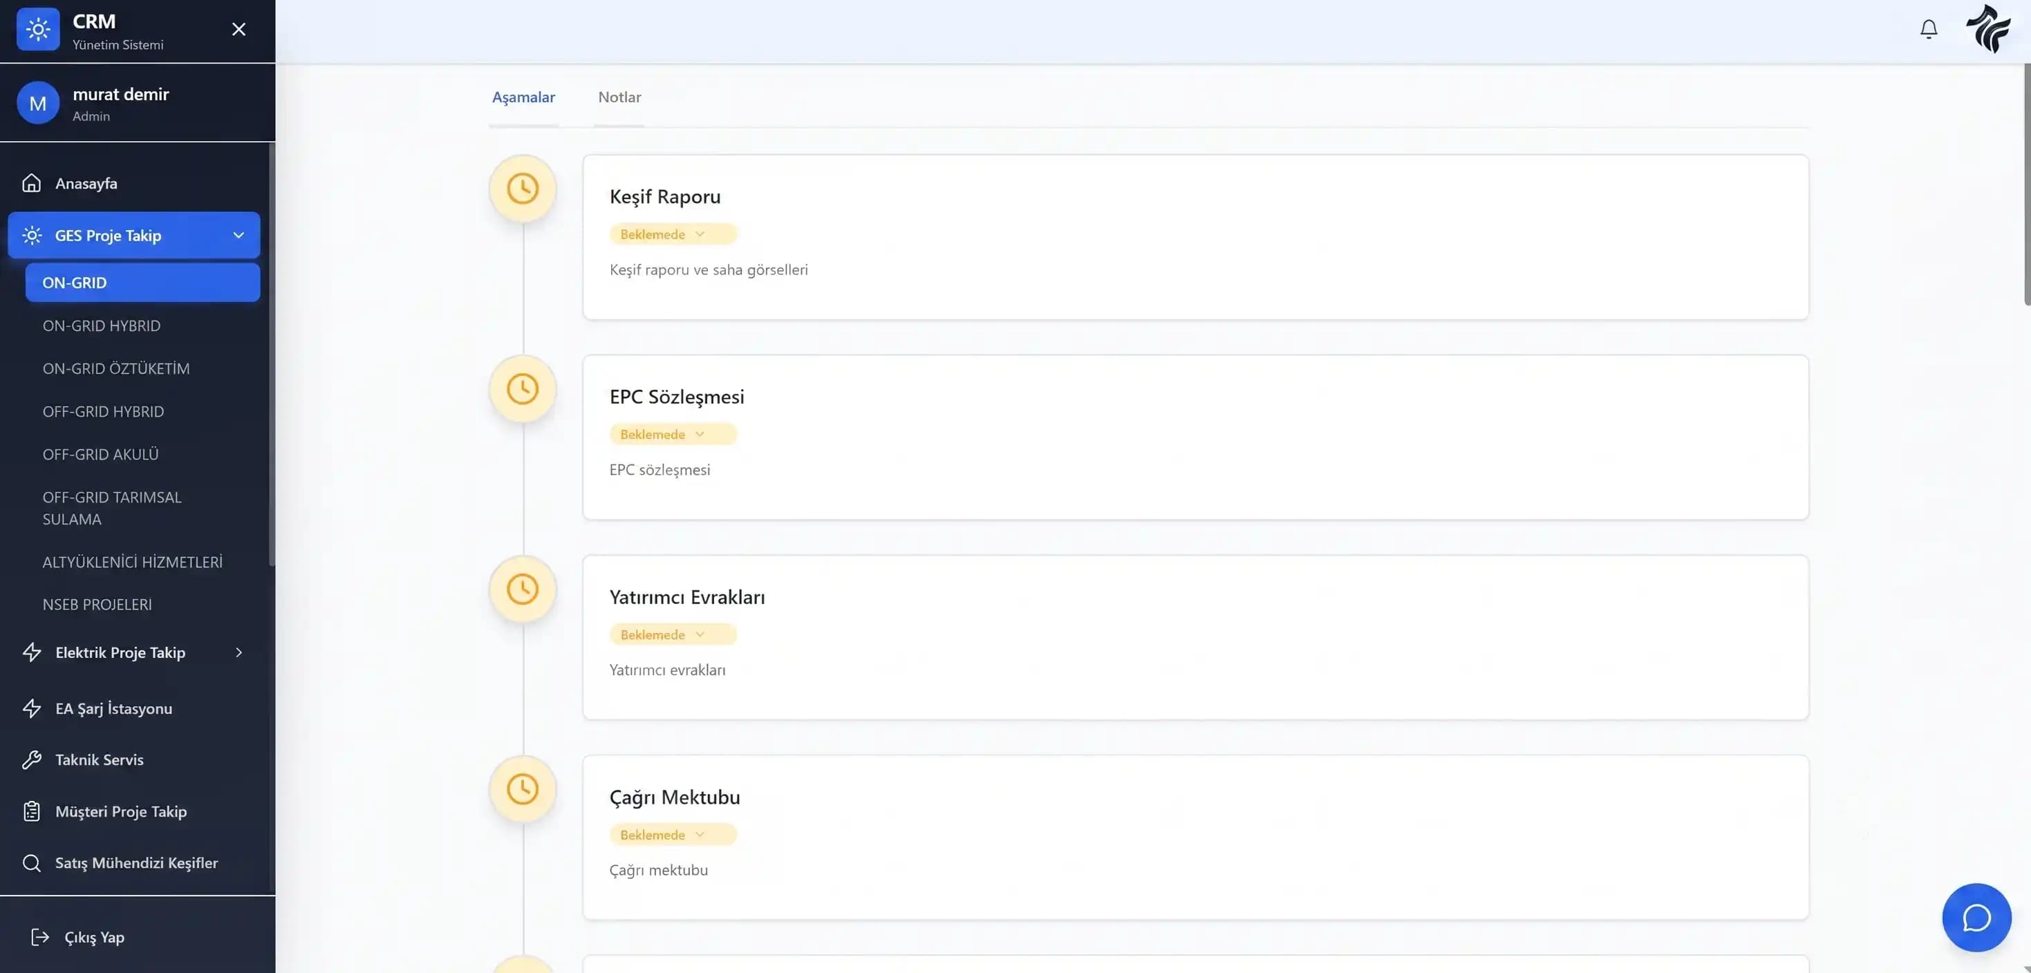This screenshot has height=973, width=2031.
Task: Switch to the Aşamalar tab
Action: (523, 97)
